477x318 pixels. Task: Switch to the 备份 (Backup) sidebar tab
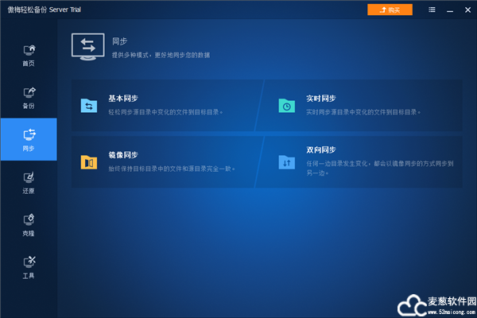coord(29,98)
